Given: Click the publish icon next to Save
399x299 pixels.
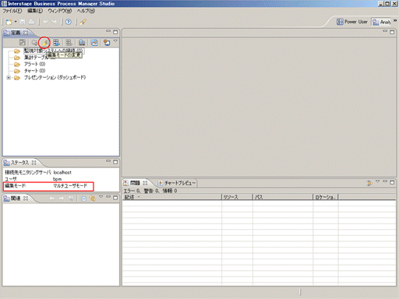Looking at the screenshot, I should [x=31, y=22].
